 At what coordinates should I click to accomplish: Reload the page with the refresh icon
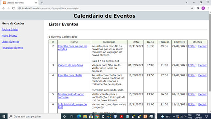tap(13, 8)
